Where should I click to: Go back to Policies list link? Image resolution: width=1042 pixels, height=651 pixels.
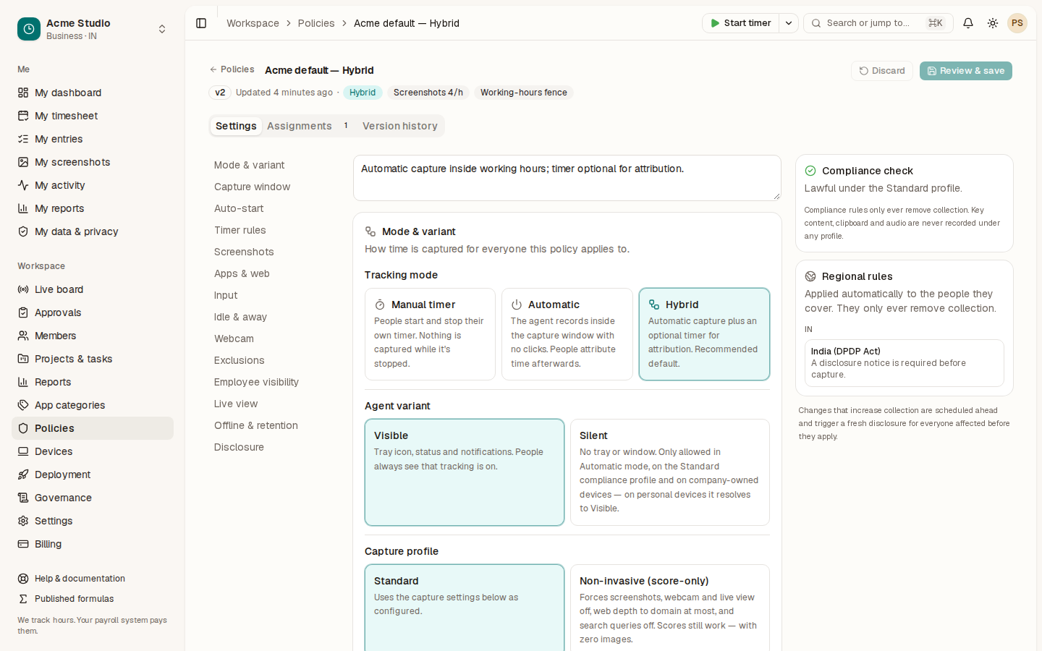232,69
